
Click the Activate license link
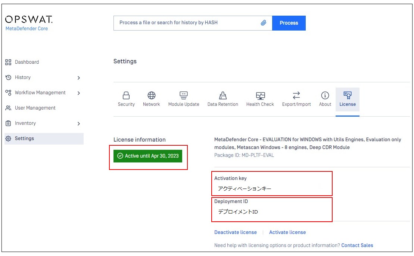coord(287,233)
